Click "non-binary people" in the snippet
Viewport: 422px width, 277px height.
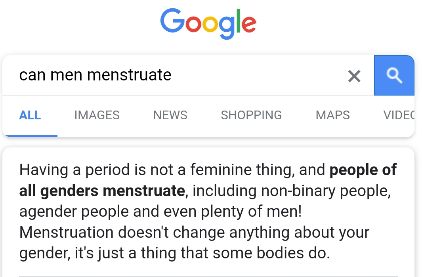tap(325, 191)
